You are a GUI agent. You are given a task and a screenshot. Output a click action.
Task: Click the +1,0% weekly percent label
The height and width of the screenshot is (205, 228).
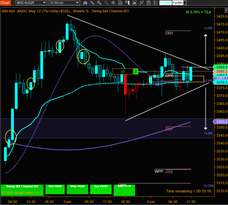(x=208, y=133)
